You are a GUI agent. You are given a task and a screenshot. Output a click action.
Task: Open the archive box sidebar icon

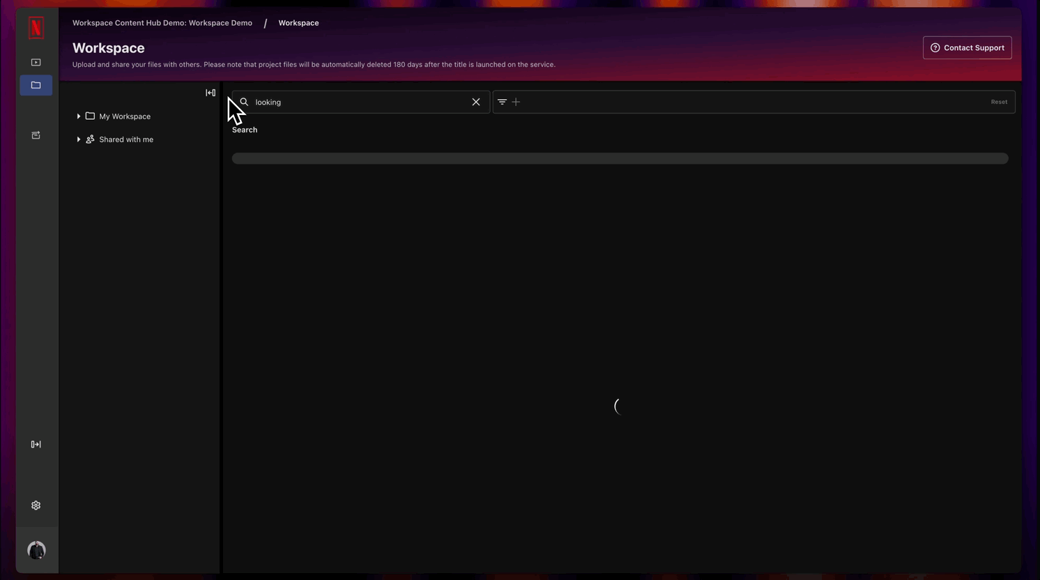[36, 135]
